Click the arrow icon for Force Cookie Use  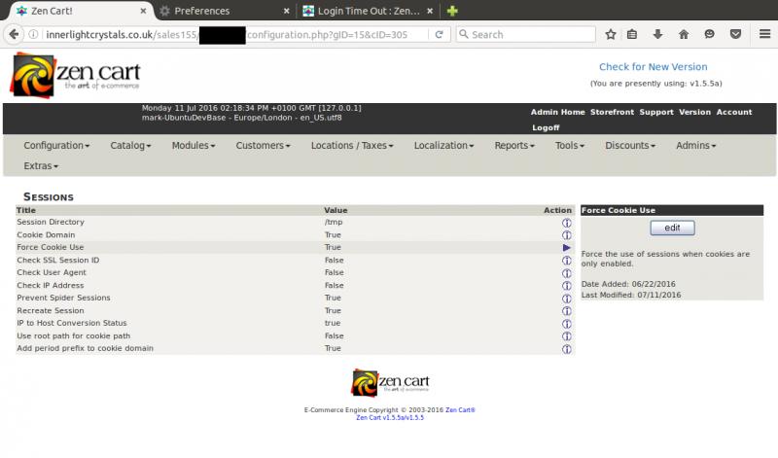click(x=566, y=248)
